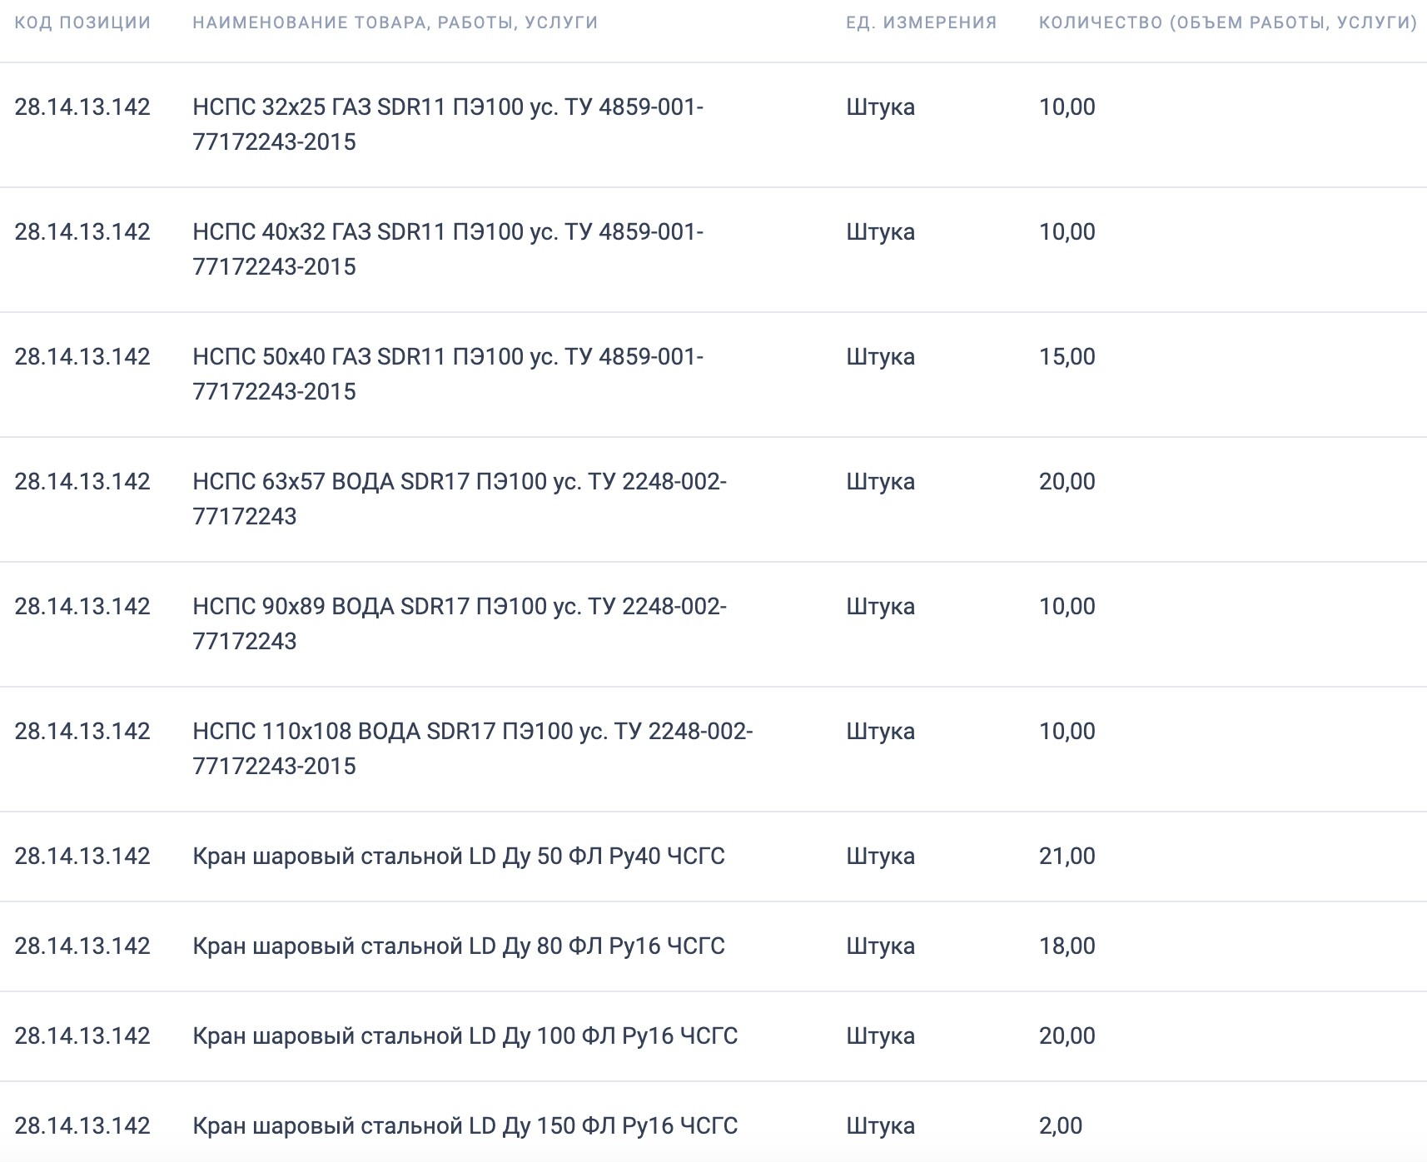Select the НСПС 40х32 ГАЗ SDR11 item name
The image size is (1427, 1162).
point(448,249)
